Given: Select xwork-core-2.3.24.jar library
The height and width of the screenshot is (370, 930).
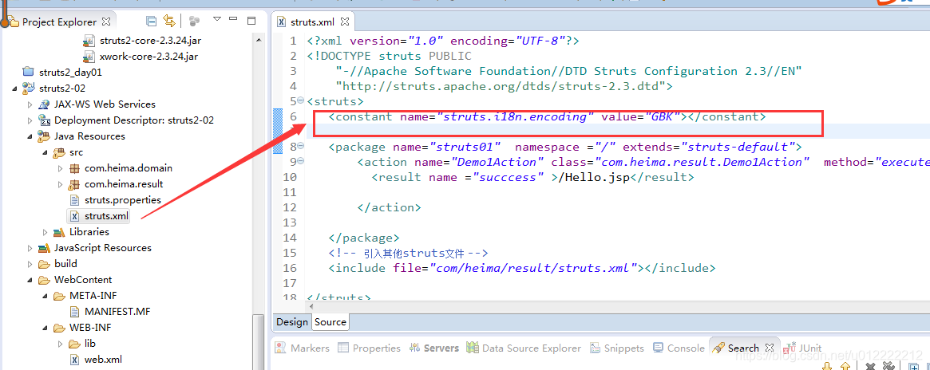Looking at the screenshot, I should coord(148,57).
